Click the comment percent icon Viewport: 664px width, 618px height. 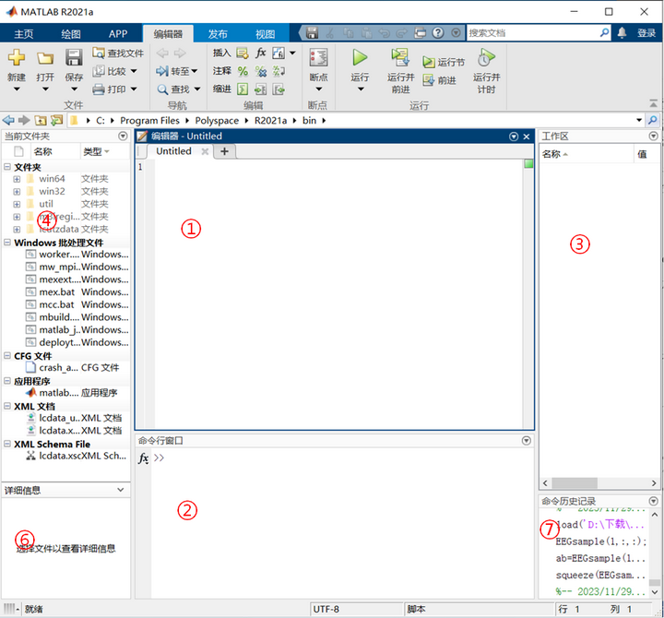tap(243, 71)
